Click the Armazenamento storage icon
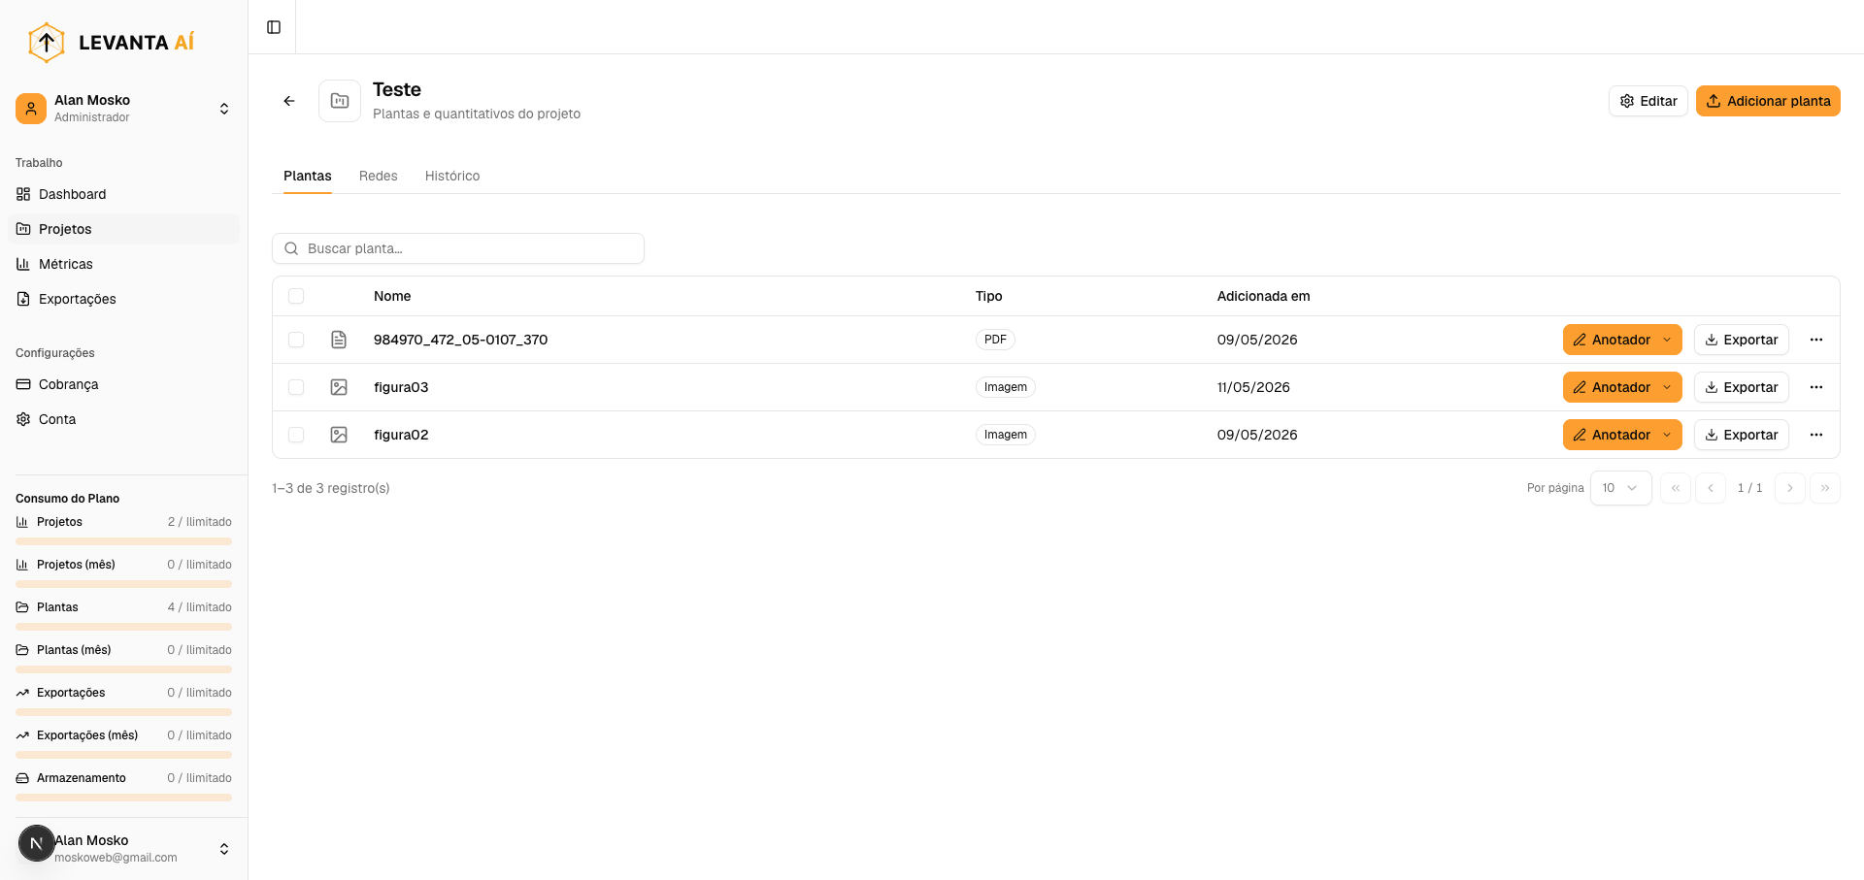 point(22,778)
